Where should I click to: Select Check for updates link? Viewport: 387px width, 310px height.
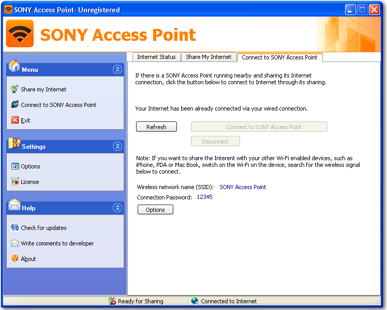43,228
